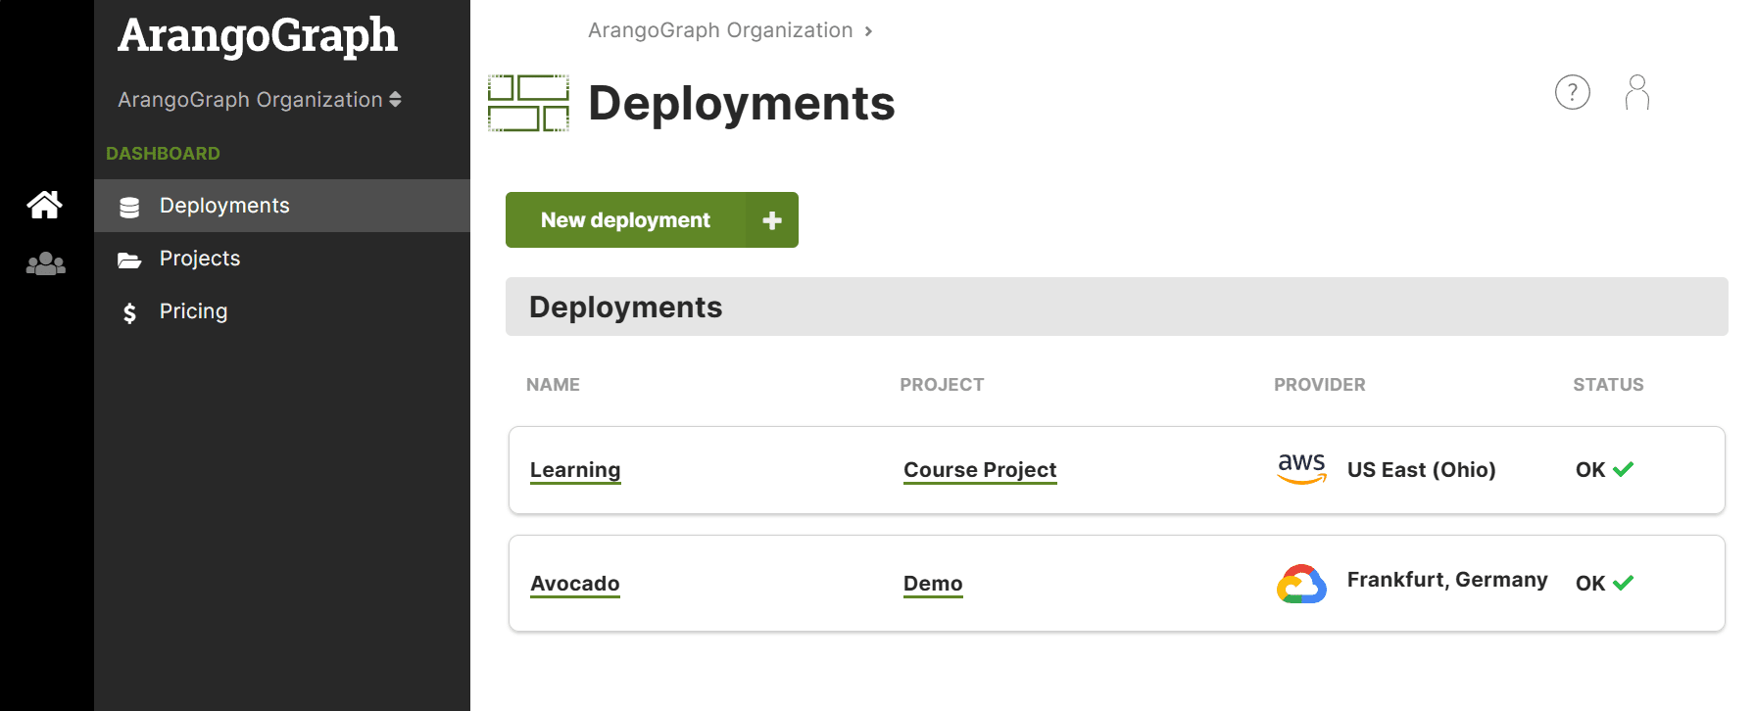Open the Projects sidebar item
This screenshot has height=711, width=1755.
[x=282, y=259]
